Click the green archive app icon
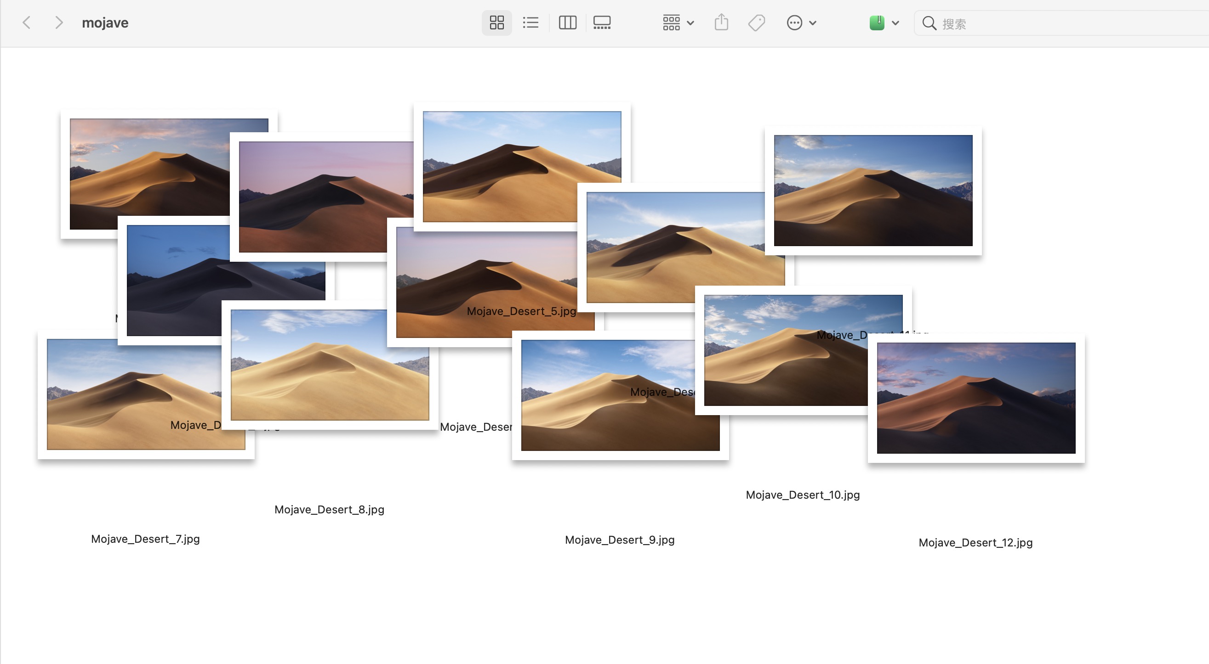The image size is (1209, 664). tap(877, 23)
